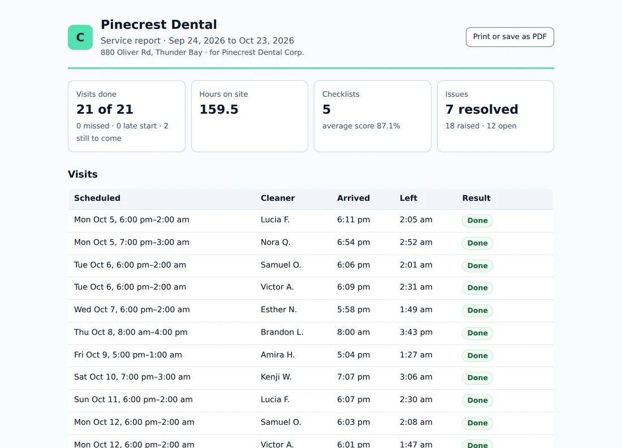Image resolution: width=622 pixels, height=448 pixels.
Task: Click cleaner name Brandon L.
Action: point(282,333)
